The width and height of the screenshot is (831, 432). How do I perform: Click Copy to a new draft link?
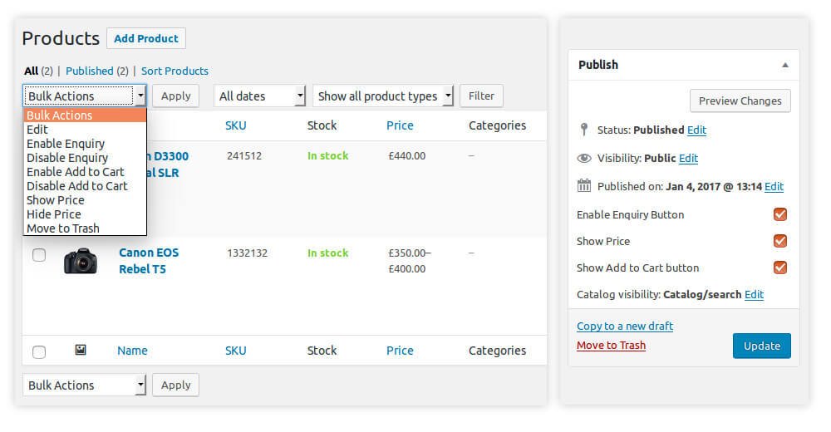pos(625,326)
